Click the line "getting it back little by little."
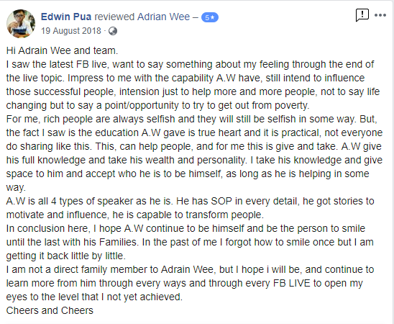 (66, 256)
